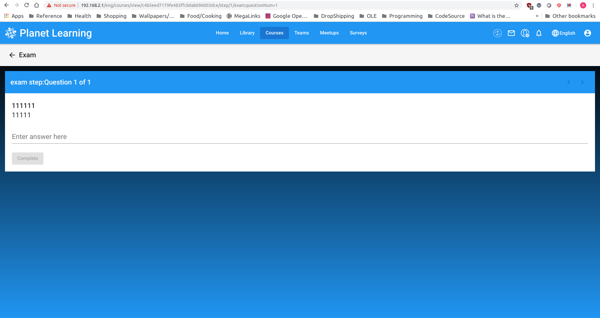Open the Teams menu item

tap(301, 33)
